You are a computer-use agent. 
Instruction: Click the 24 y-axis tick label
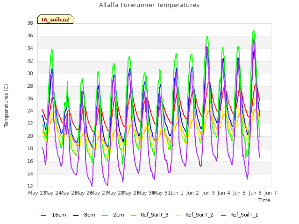[x=30, y=111]
